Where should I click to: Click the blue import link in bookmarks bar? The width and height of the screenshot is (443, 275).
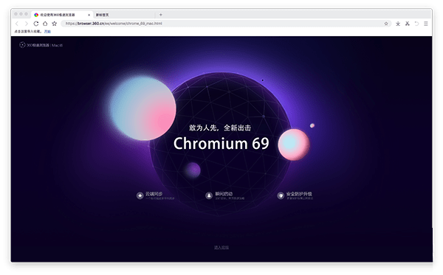[x=47, y=32]
